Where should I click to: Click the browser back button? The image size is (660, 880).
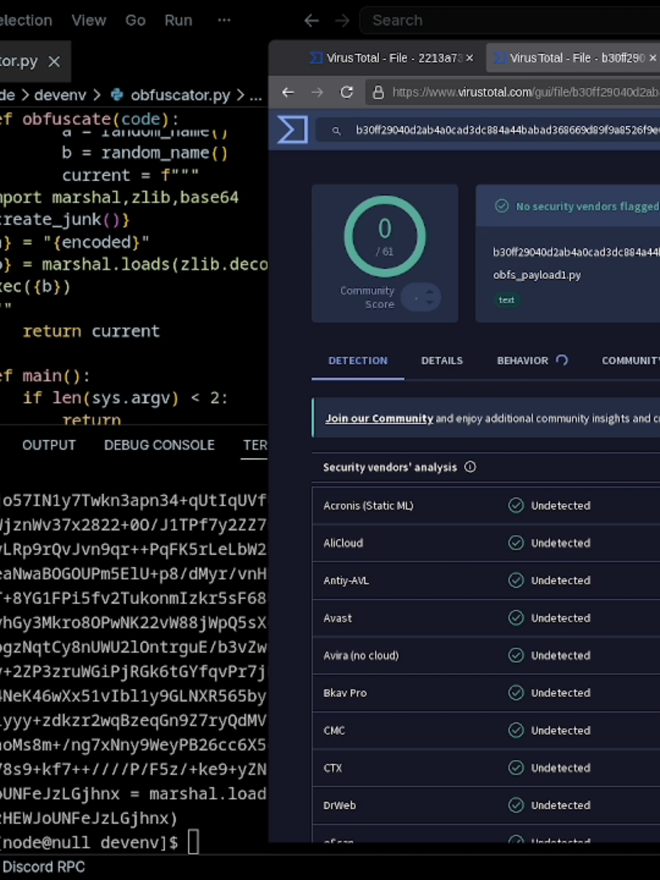click(x=287, y=92)
